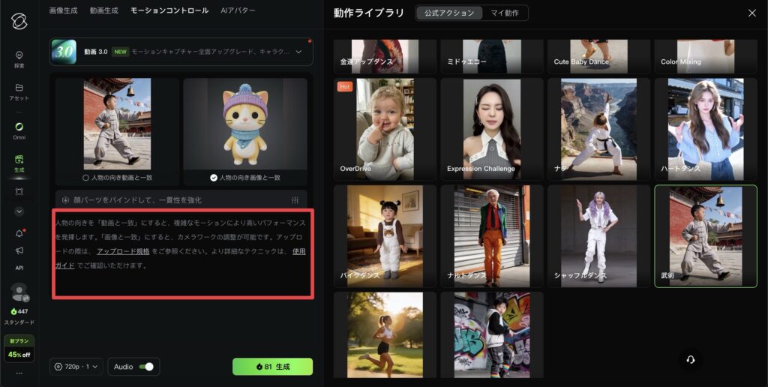This screenshot has width=768, height=387.
Task: Click the Omni sidebar icon
Action: tap(19, 127)
